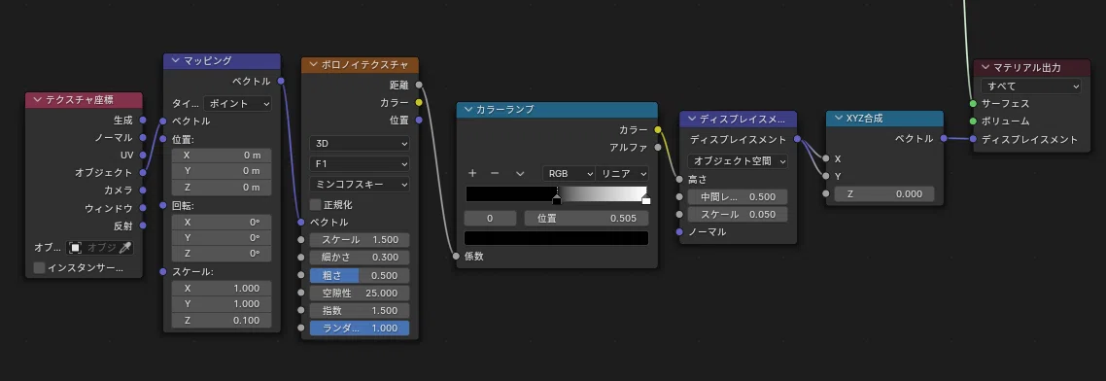Click the object icon in オブジェ field
Screen dimensions: 1106x381
[76, 248]
